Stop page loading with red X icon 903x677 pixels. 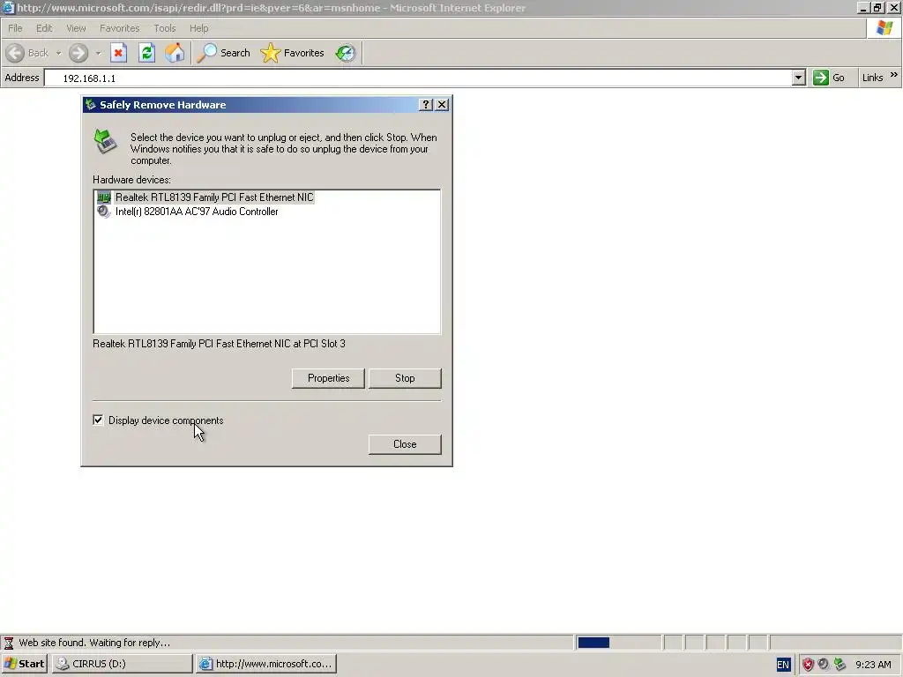[x=119, y=53]
